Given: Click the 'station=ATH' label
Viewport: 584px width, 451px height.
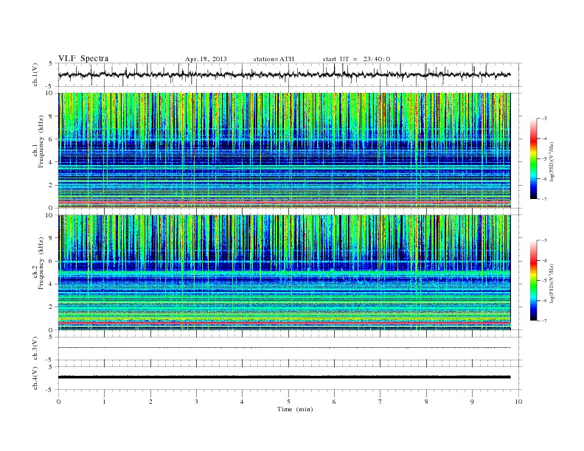Looking at the screenshot, I should tap(274, 59).
